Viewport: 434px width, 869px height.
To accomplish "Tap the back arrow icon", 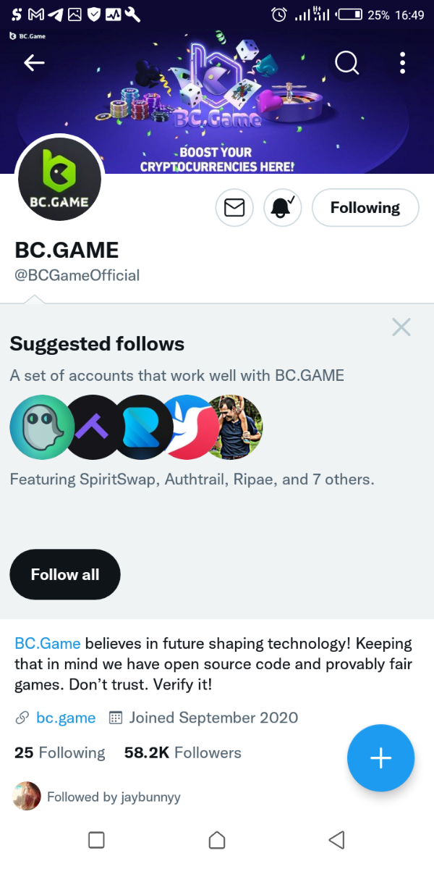I will (34, 64).
